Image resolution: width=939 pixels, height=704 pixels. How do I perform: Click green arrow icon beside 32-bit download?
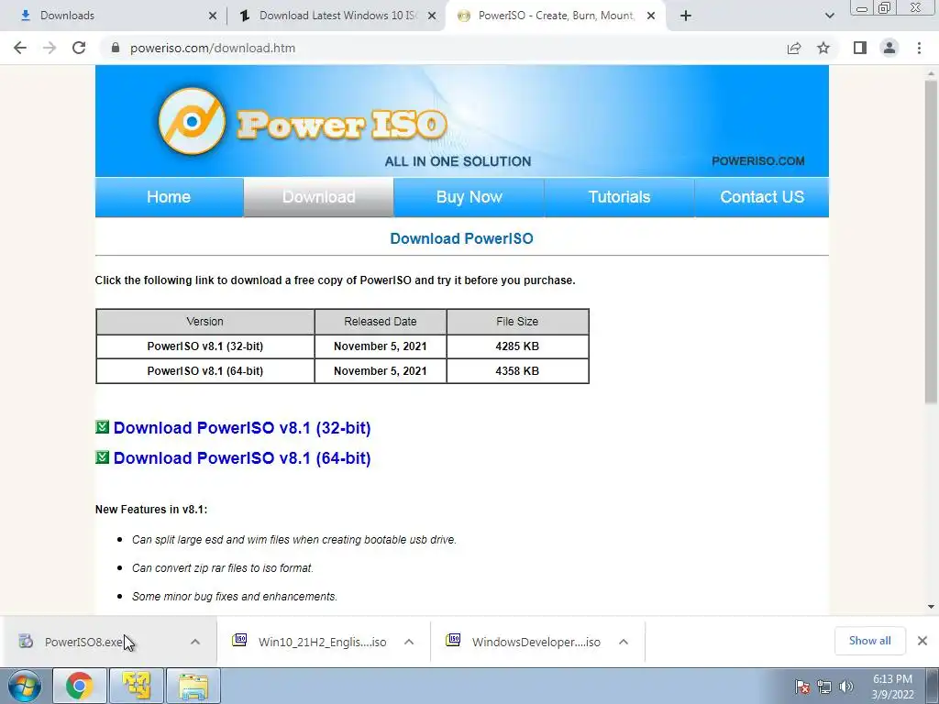pos(103,427)
